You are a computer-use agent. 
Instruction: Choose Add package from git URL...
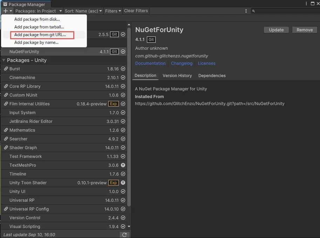point(44,35)
